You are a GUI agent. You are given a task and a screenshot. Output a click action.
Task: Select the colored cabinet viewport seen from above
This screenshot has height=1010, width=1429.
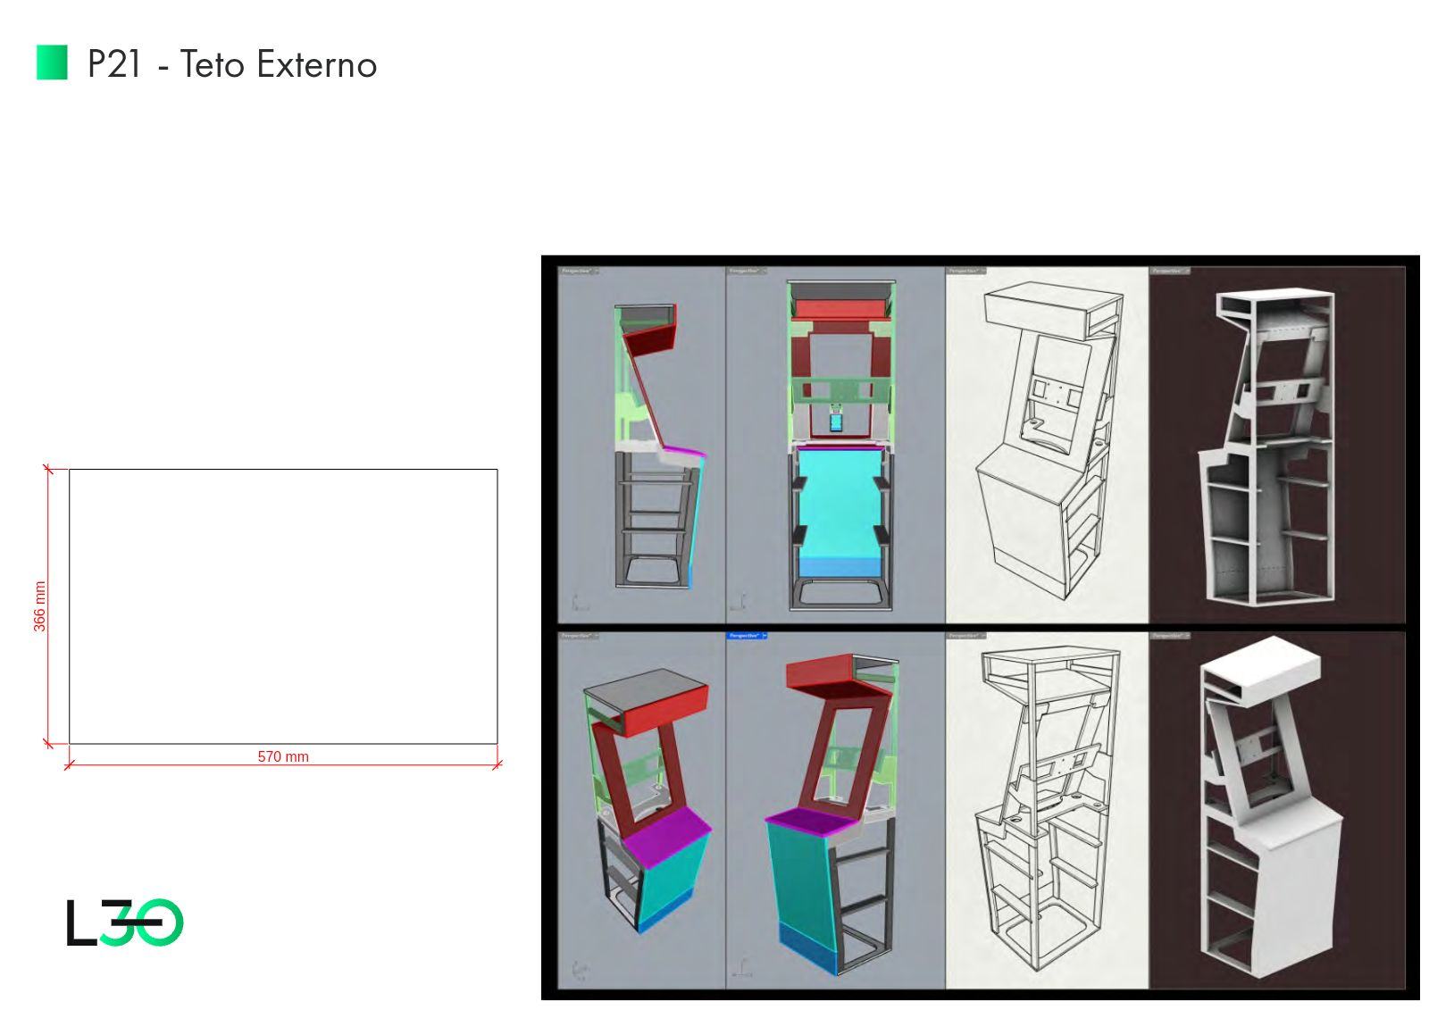641,810
